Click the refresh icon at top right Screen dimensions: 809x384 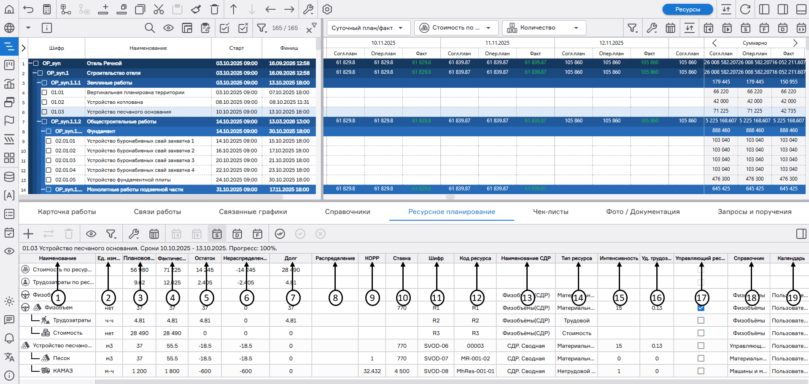click(x=745, y=9)
